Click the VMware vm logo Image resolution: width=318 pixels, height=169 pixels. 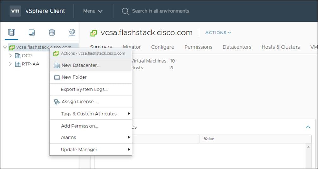15,11
